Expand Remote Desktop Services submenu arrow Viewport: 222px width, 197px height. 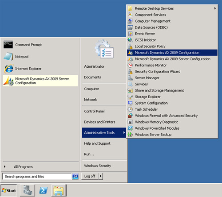[x=215, y=8]
